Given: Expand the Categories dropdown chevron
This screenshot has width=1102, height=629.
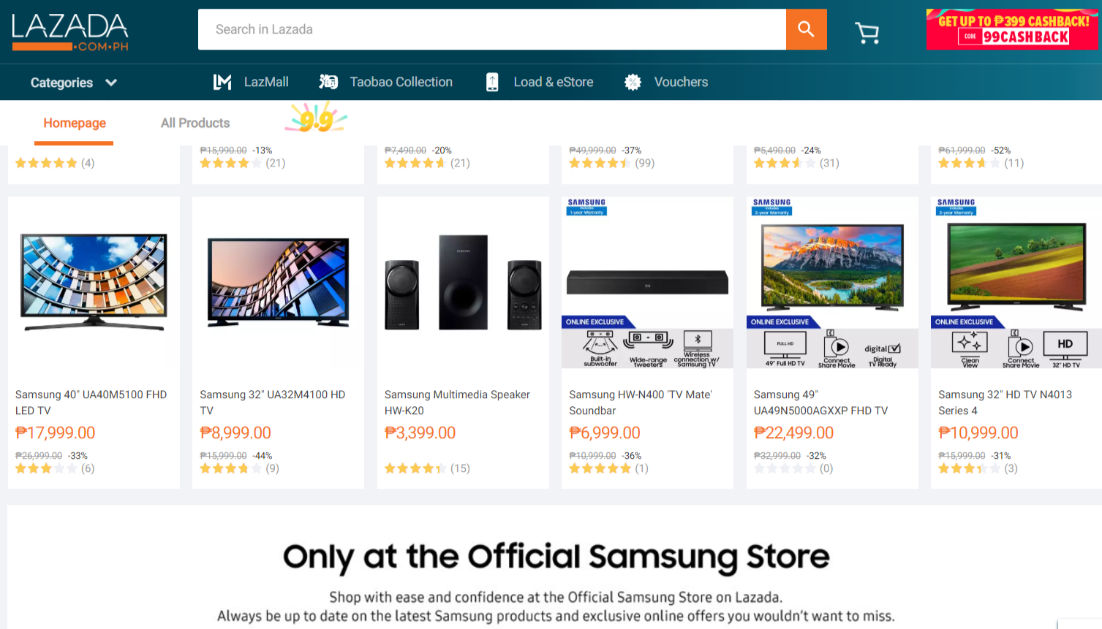Looking at the screenshot, I should click(111, 83).
